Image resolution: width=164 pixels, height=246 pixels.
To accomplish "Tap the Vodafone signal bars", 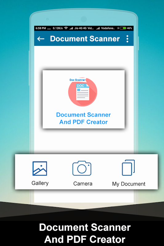I will point(98,28).
